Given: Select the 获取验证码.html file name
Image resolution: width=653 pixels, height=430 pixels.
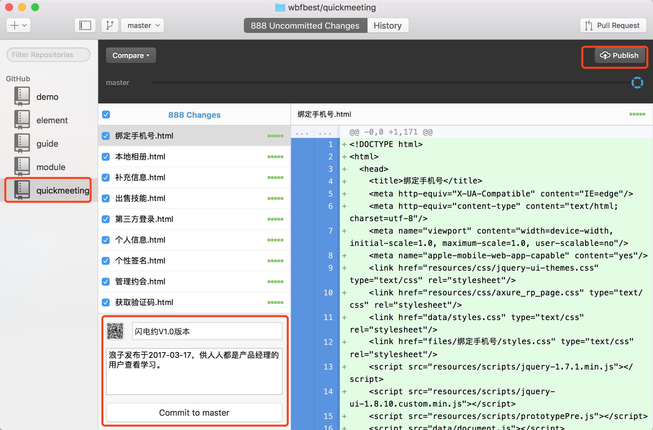Looking at the screenshot, I should pos(144,302).
